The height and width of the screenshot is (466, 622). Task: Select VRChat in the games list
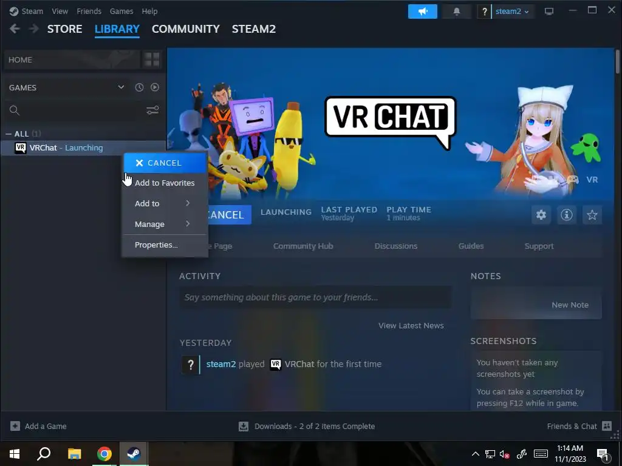point(83,148)
